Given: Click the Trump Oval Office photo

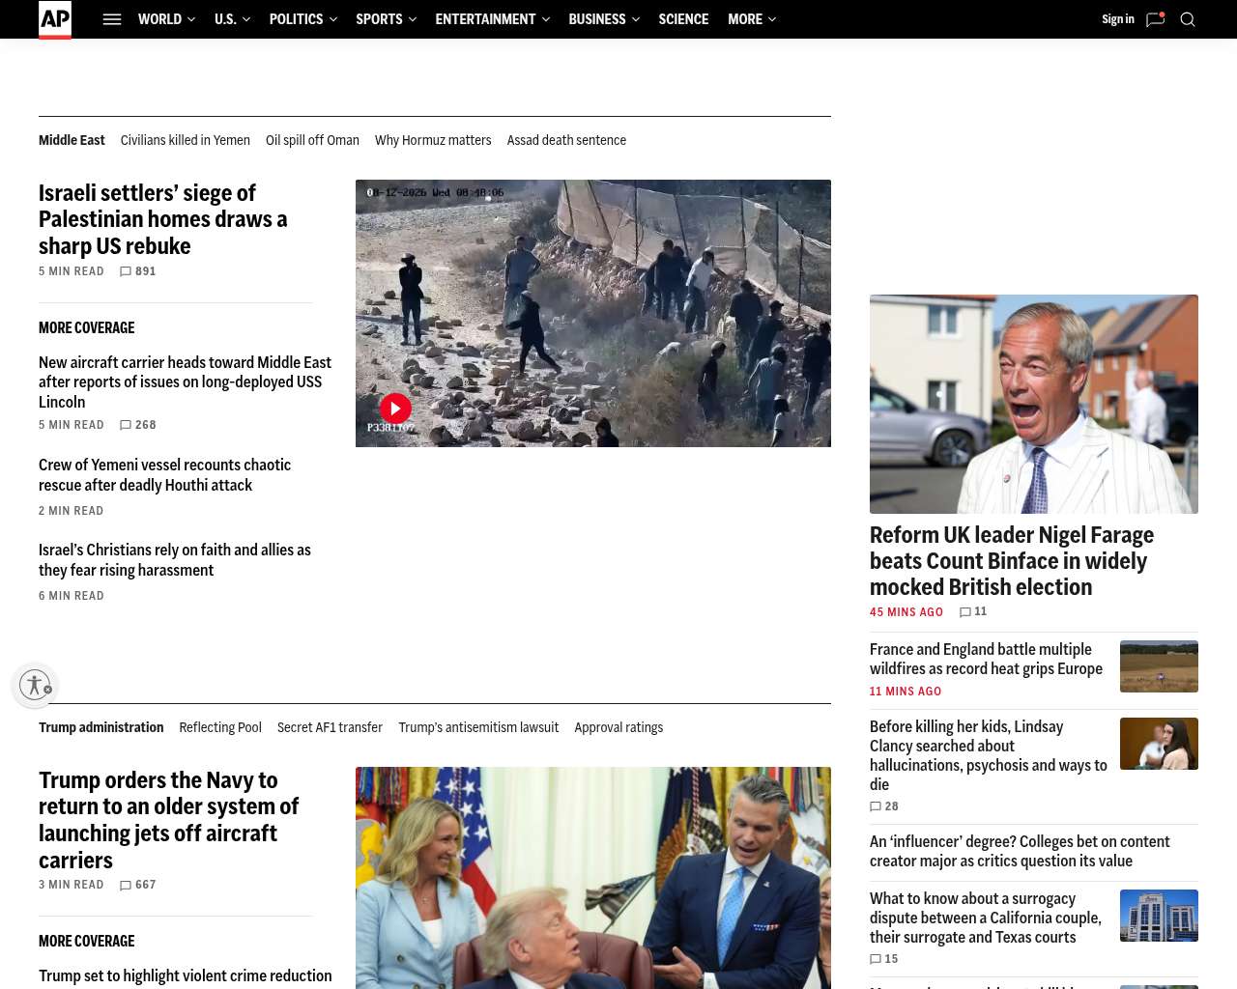Looking at the screenshot, I should [x=593, y=878].
